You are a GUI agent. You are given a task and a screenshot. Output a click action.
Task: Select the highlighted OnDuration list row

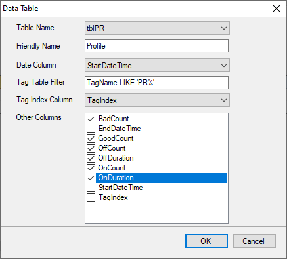click(162, 178)
